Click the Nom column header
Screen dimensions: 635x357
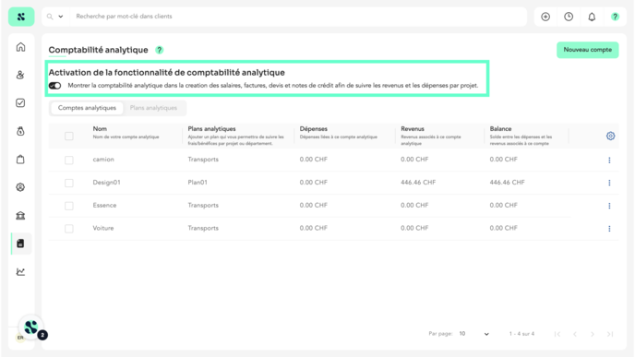coord(100,129)
